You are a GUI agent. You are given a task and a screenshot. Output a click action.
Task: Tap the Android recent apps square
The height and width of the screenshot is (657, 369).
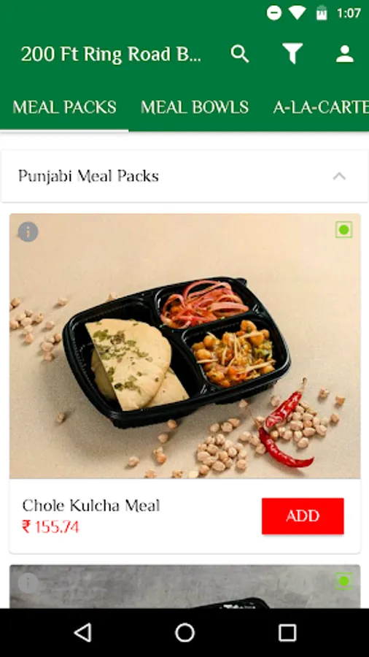(x=287, y=632)
